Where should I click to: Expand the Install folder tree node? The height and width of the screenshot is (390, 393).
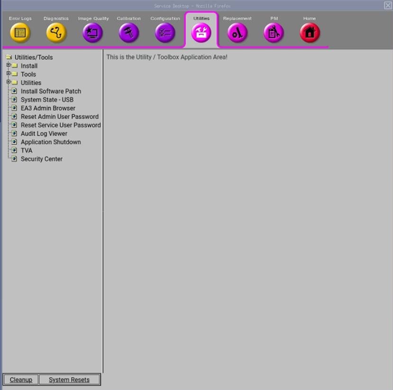pos(8,65)
